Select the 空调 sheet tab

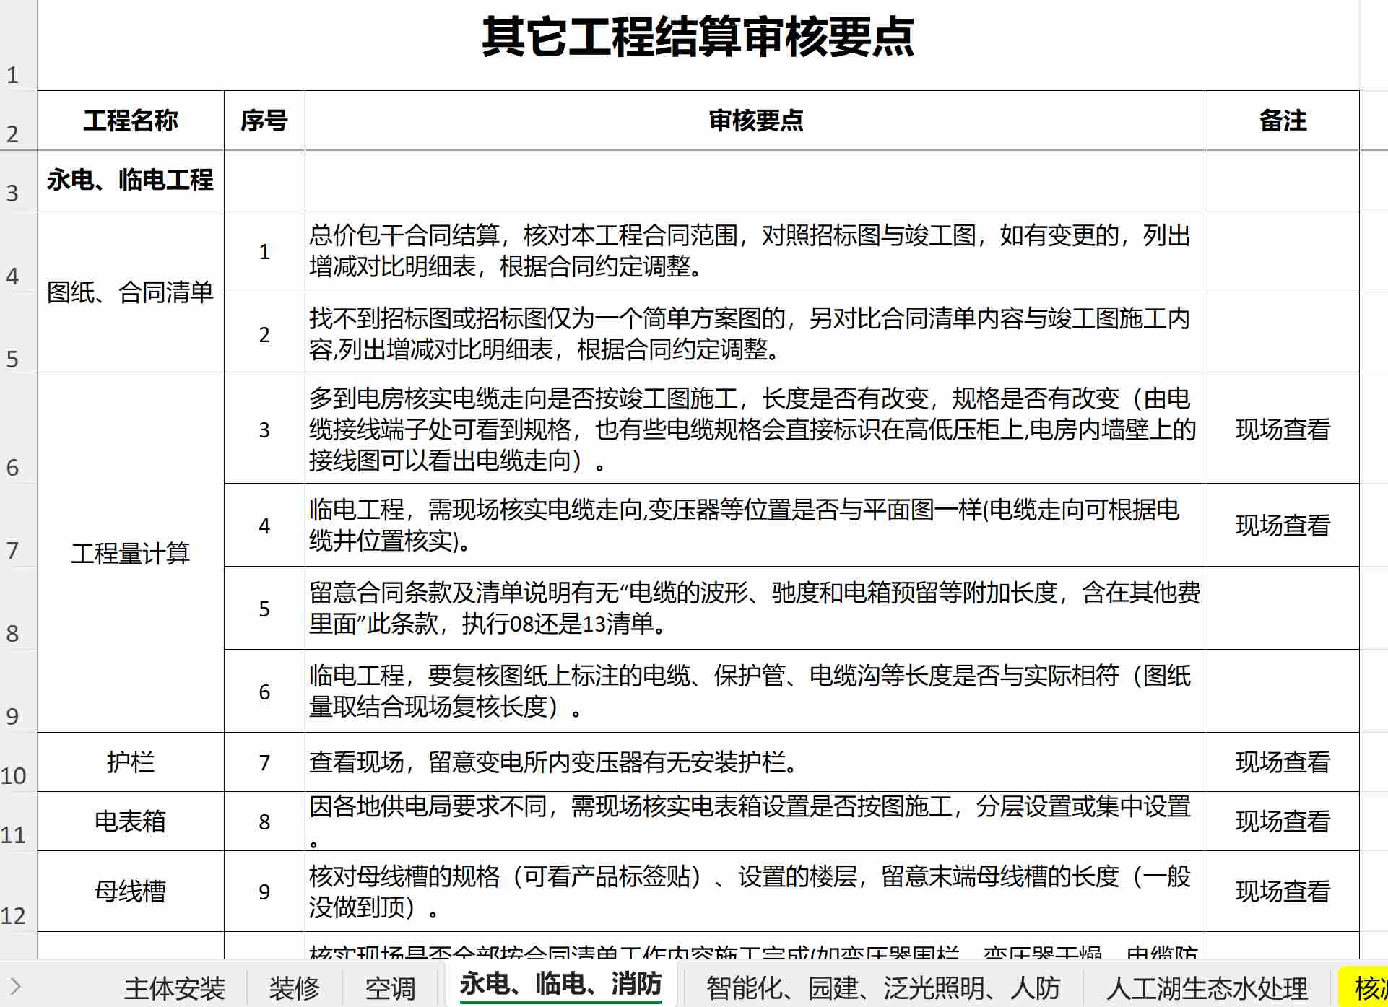coord(390,988)
